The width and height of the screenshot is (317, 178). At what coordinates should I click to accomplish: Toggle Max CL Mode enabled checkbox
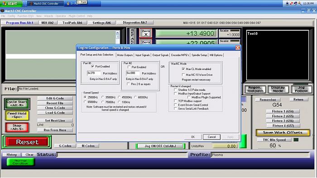183,69
